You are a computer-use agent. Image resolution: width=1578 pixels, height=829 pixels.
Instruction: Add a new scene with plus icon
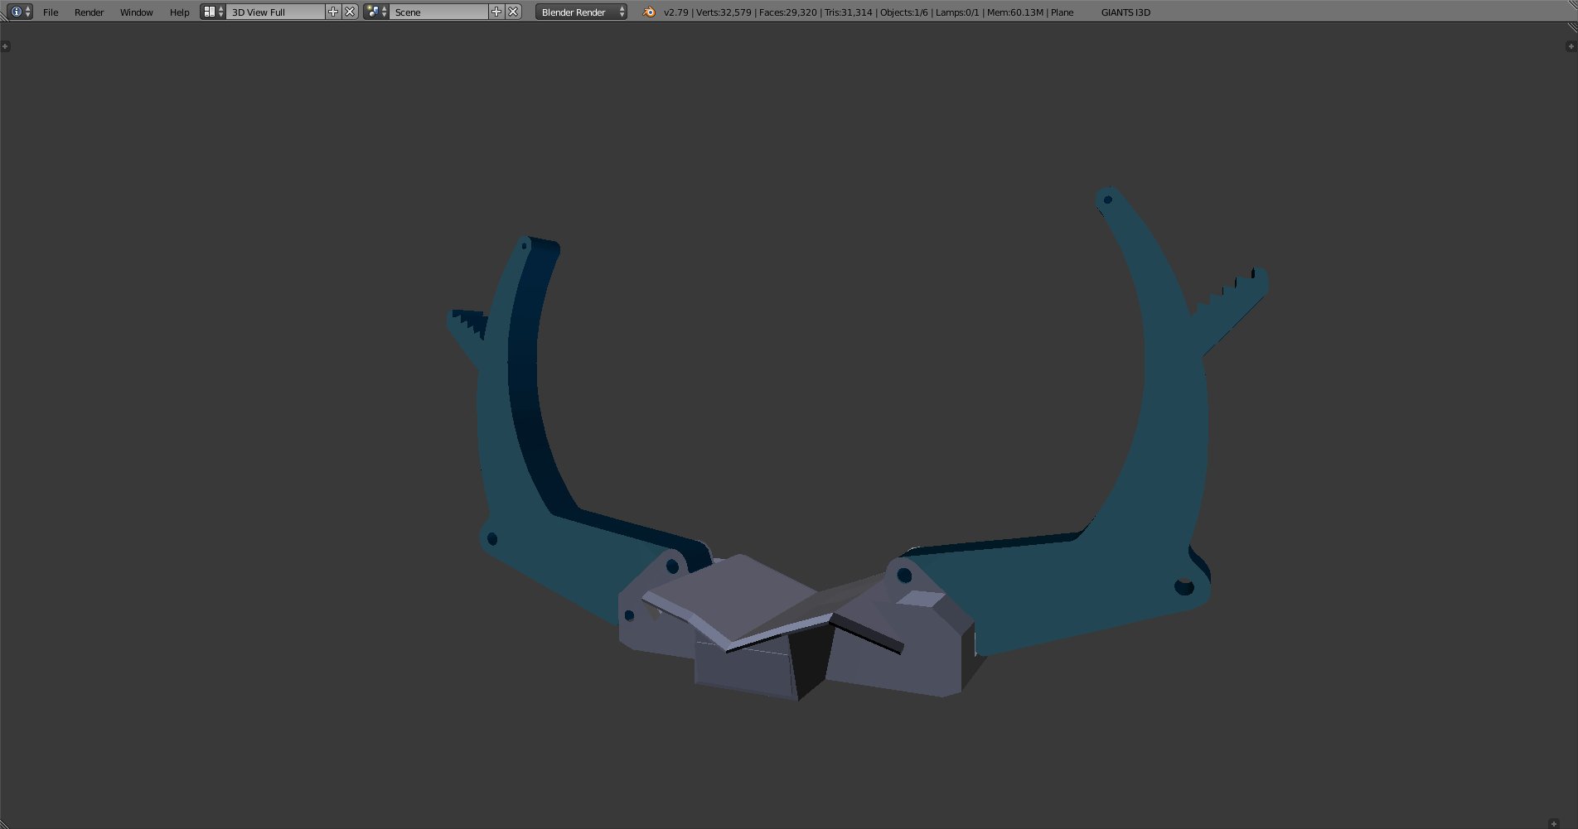pyautogui.click(x=496, y=12)
